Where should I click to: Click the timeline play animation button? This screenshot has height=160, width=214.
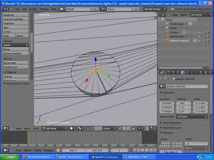[146, 150]
